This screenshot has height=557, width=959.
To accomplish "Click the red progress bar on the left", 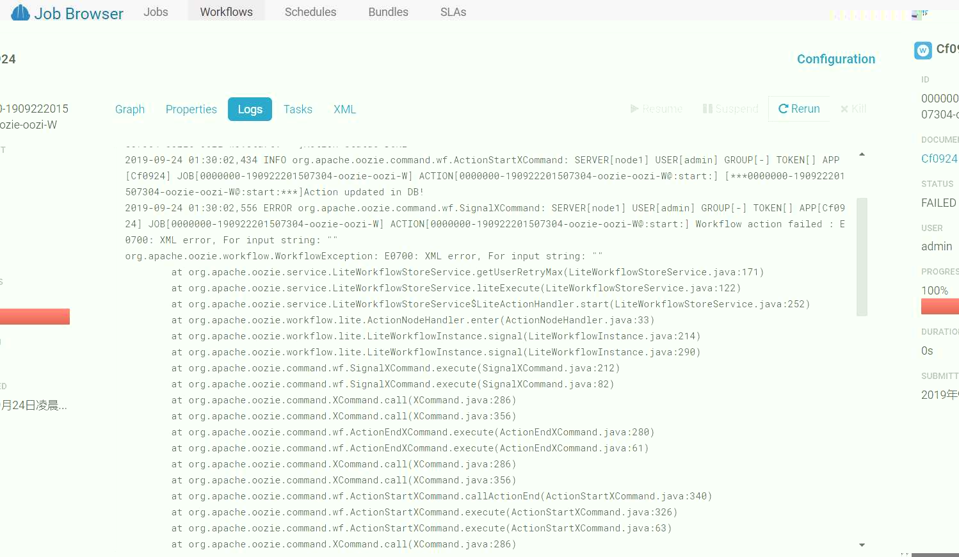I will pos(35,316).
